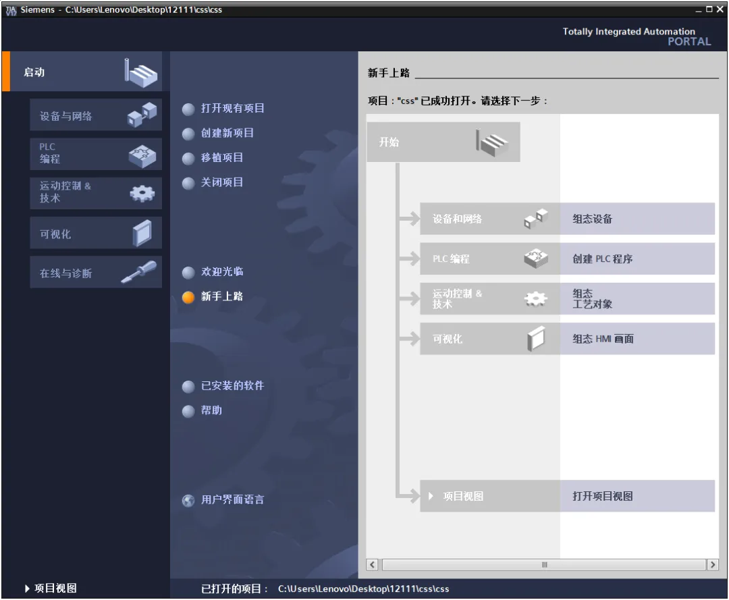Select the 关闭项目 radio bullet
The image size is (729, 600).
(188, 183)
